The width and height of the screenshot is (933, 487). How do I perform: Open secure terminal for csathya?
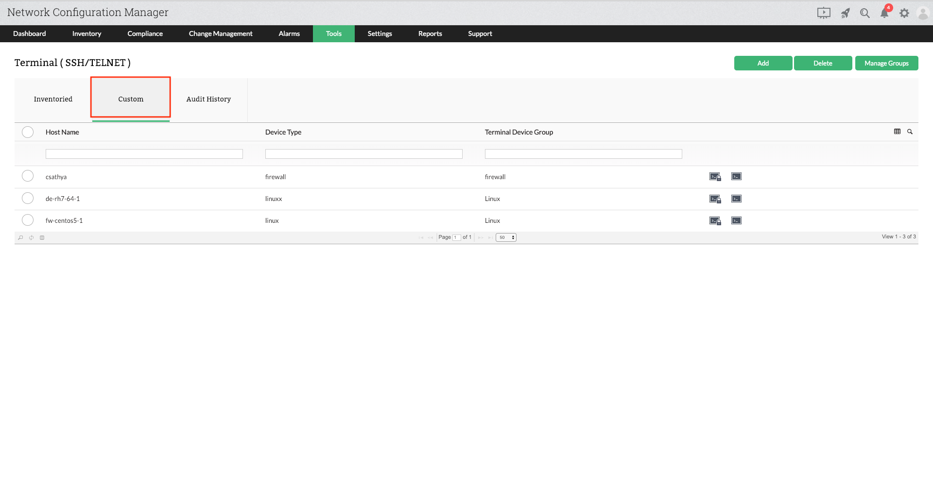pyautogui.click(x=715, y=177)
